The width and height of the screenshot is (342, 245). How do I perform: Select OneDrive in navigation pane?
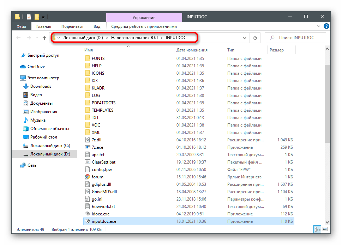pos(36,67)
